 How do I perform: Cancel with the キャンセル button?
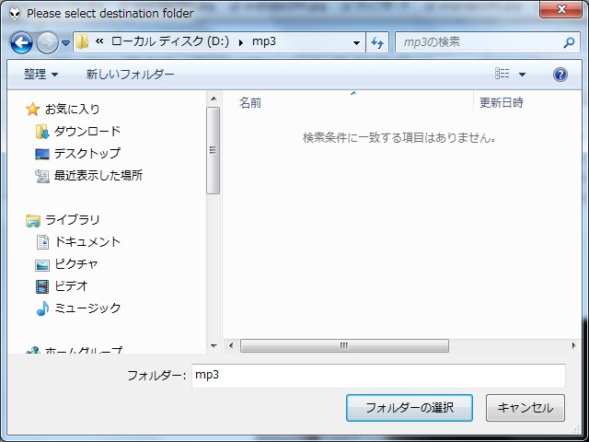point(525,408)
